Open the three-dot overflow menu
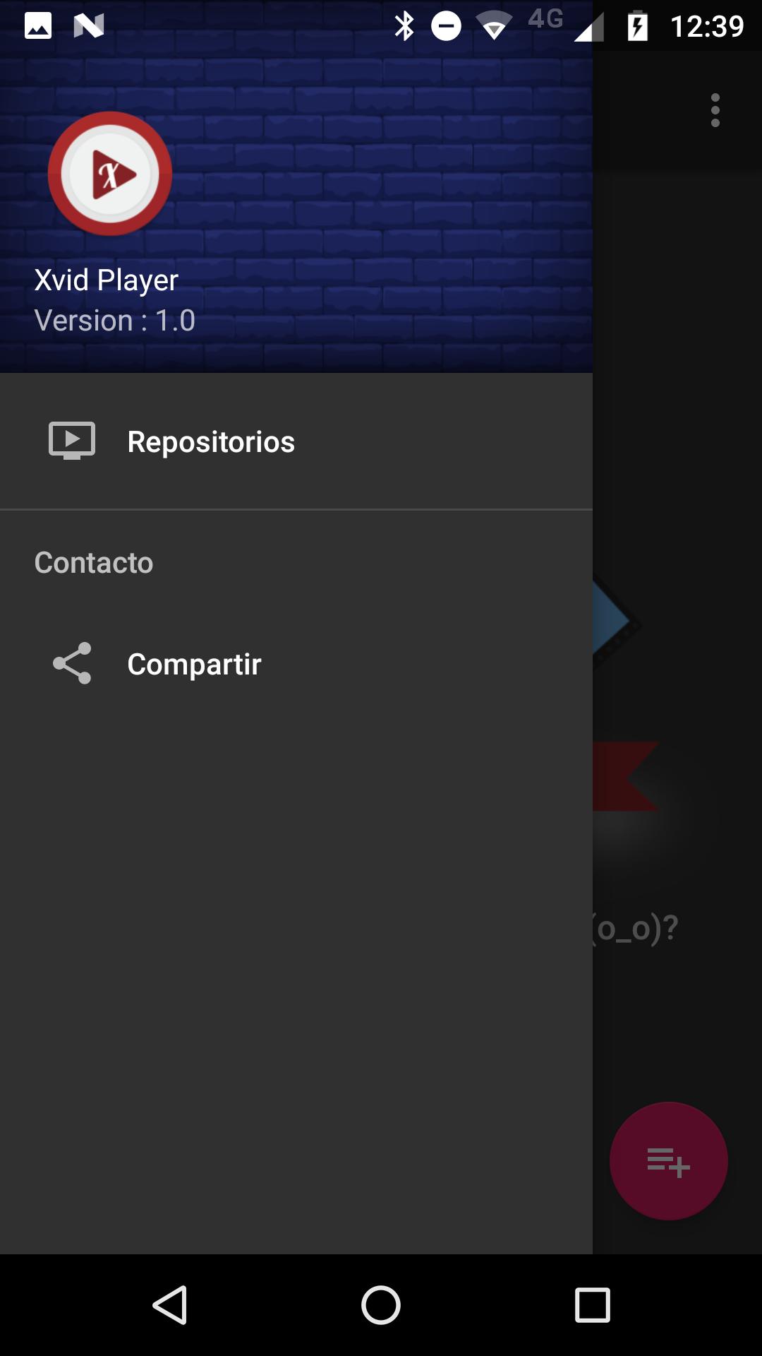Screen dimensions: 762x1356 [715, 110]
